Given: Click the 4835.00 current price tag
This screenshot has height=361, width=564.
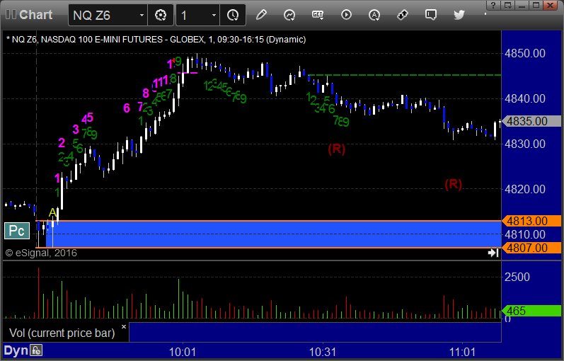Looking at the screenshot, I should click(x=531, y=121).
